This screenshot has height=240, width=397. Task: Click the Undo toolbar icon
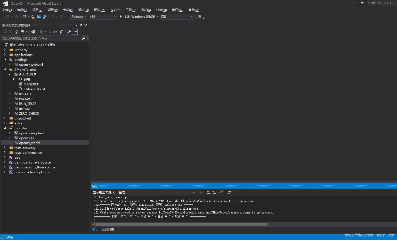(x=52, y=17)
